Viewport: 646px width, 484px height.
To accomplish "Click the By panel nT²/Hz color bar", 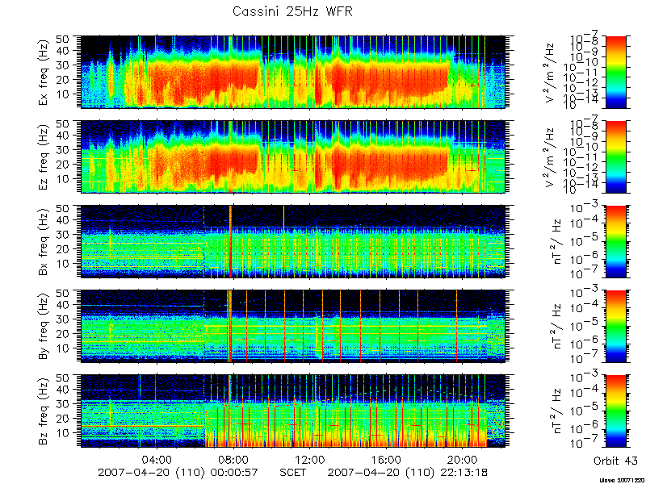I will (615, 326).
